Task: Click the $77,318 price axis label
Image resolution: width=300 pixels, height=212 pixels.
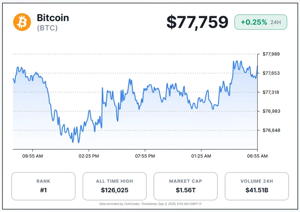Action: pos(271,92)
